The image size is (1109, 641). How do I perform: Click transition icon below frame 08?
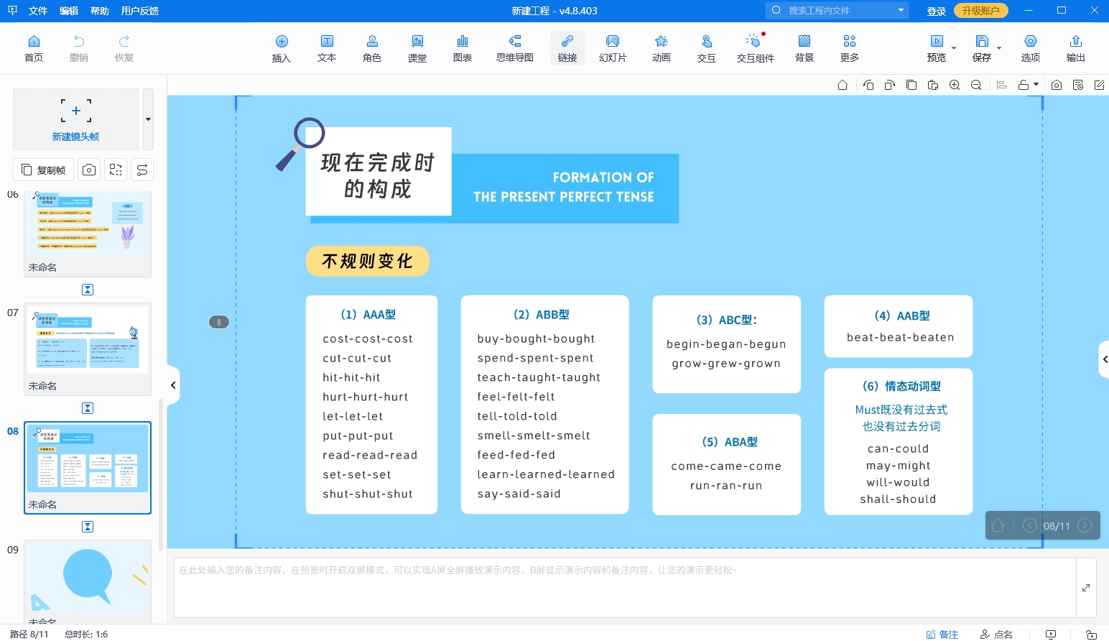[x=88, y=527]
